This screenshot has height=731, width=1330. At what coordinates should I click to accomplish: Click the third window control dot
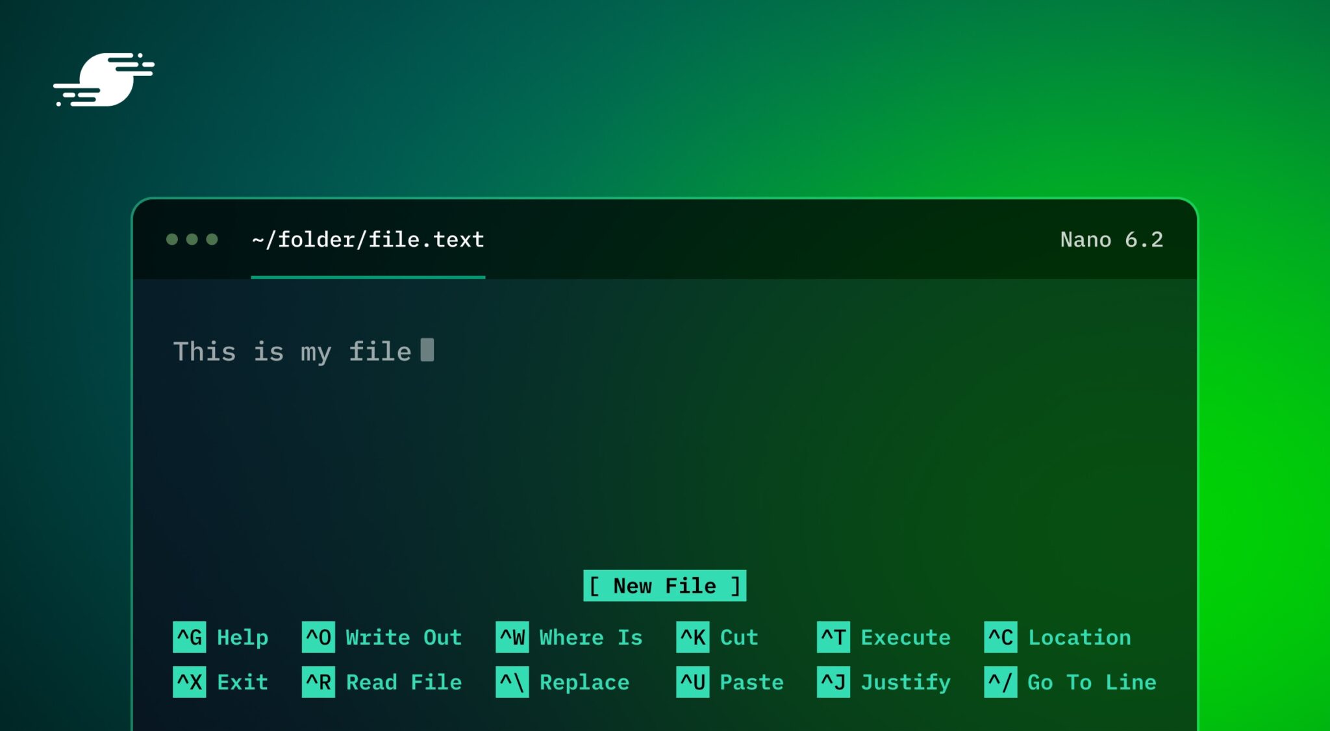212,239
